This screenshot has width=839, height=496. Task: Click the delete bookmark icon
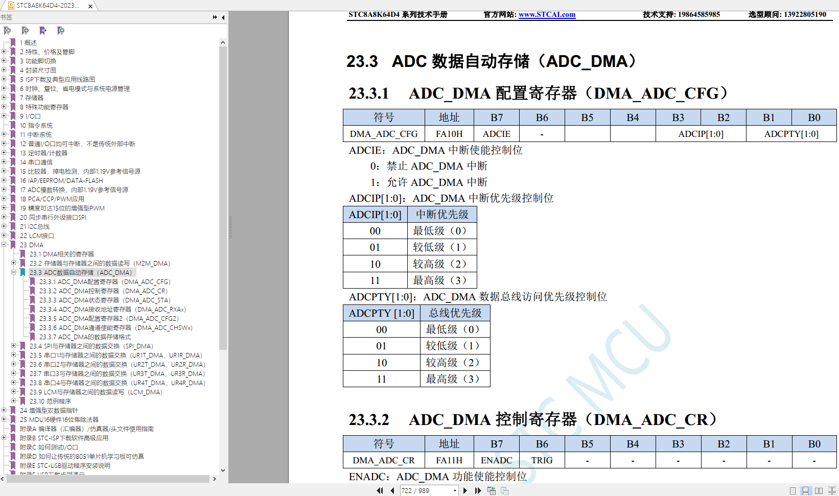pyautogui.click(x=7, y=31)
